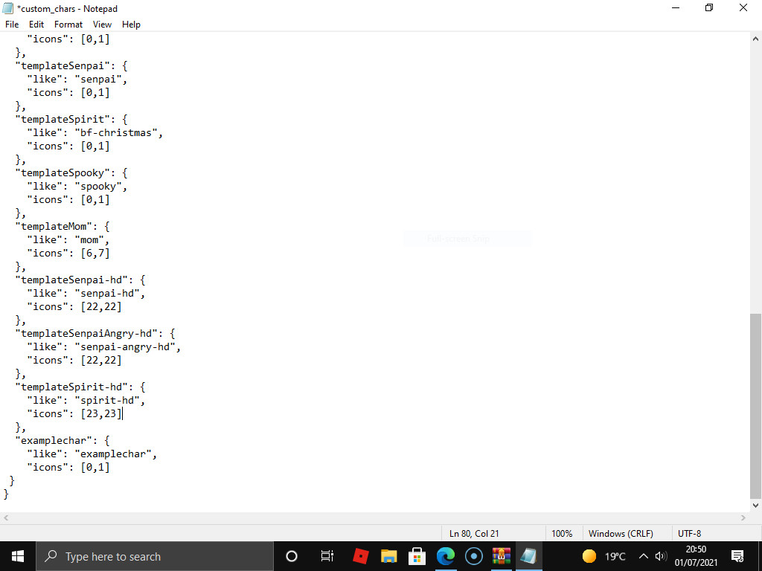
Task: Select the active Notepad taskbar icon
Action: pyautogui.click(x=528, y=556)
